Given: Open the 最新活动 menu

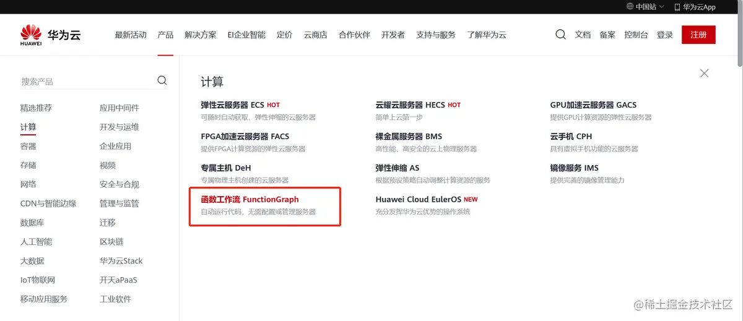Looking at the screenshot, I should tap(131, 35).
